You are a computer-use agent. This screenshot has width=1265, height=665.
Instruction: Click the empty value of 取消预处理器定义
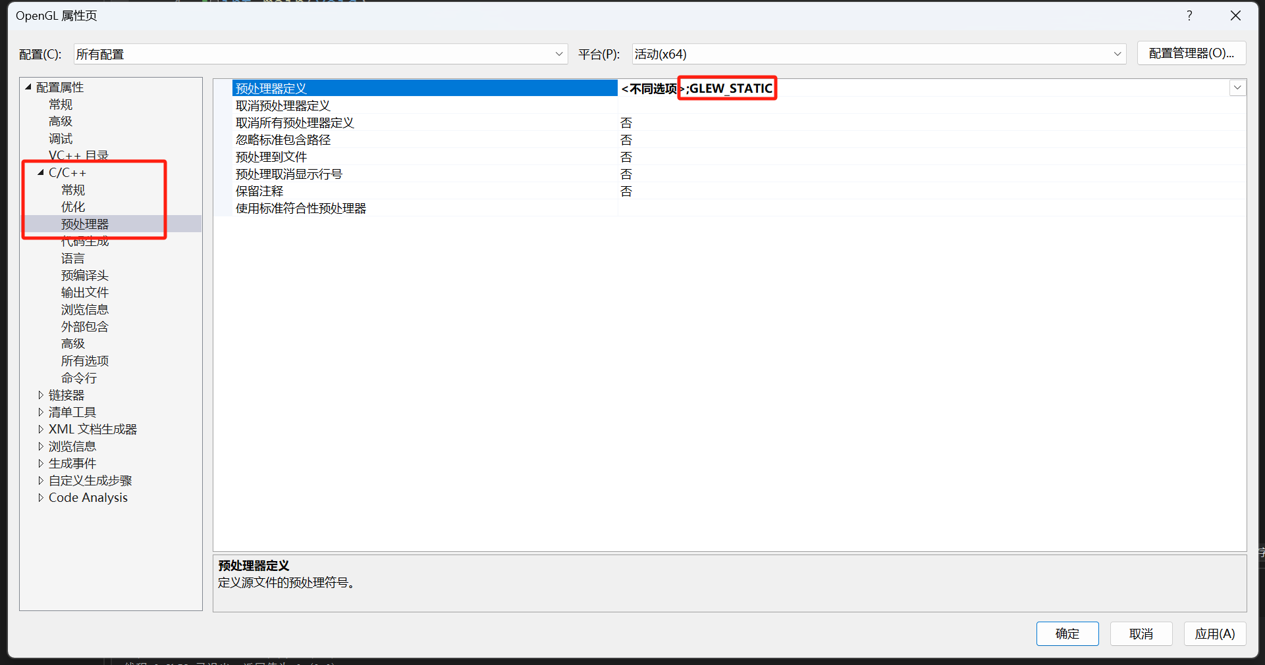coord(932,105)
